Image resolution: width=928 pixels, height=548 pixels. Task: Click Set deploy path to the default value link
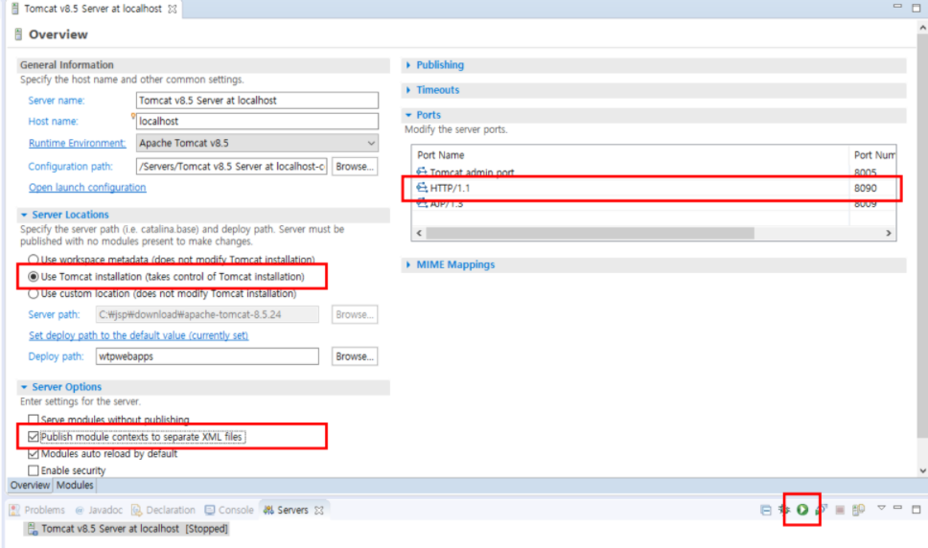click(x=138, y=335)
